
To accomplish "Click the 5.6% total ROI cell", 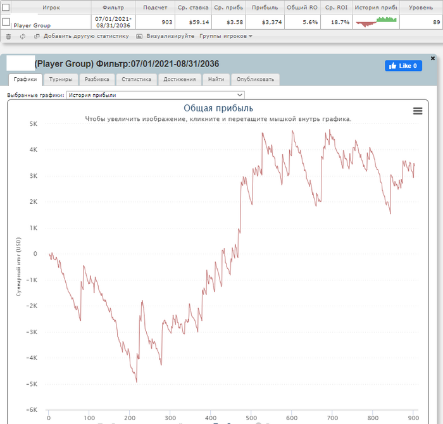I will pyautogui.click(x=303, y=22).
